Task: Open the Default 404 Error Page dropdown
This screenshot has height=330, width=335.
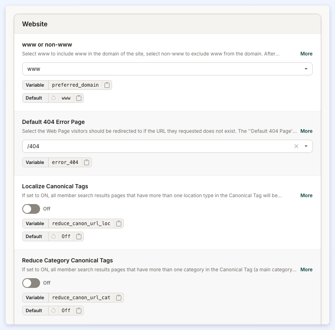Action: [x=167, y=146]
